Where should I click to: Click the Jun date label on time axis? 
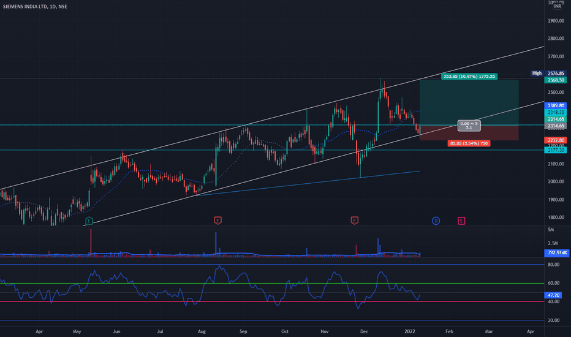point(116,331)
